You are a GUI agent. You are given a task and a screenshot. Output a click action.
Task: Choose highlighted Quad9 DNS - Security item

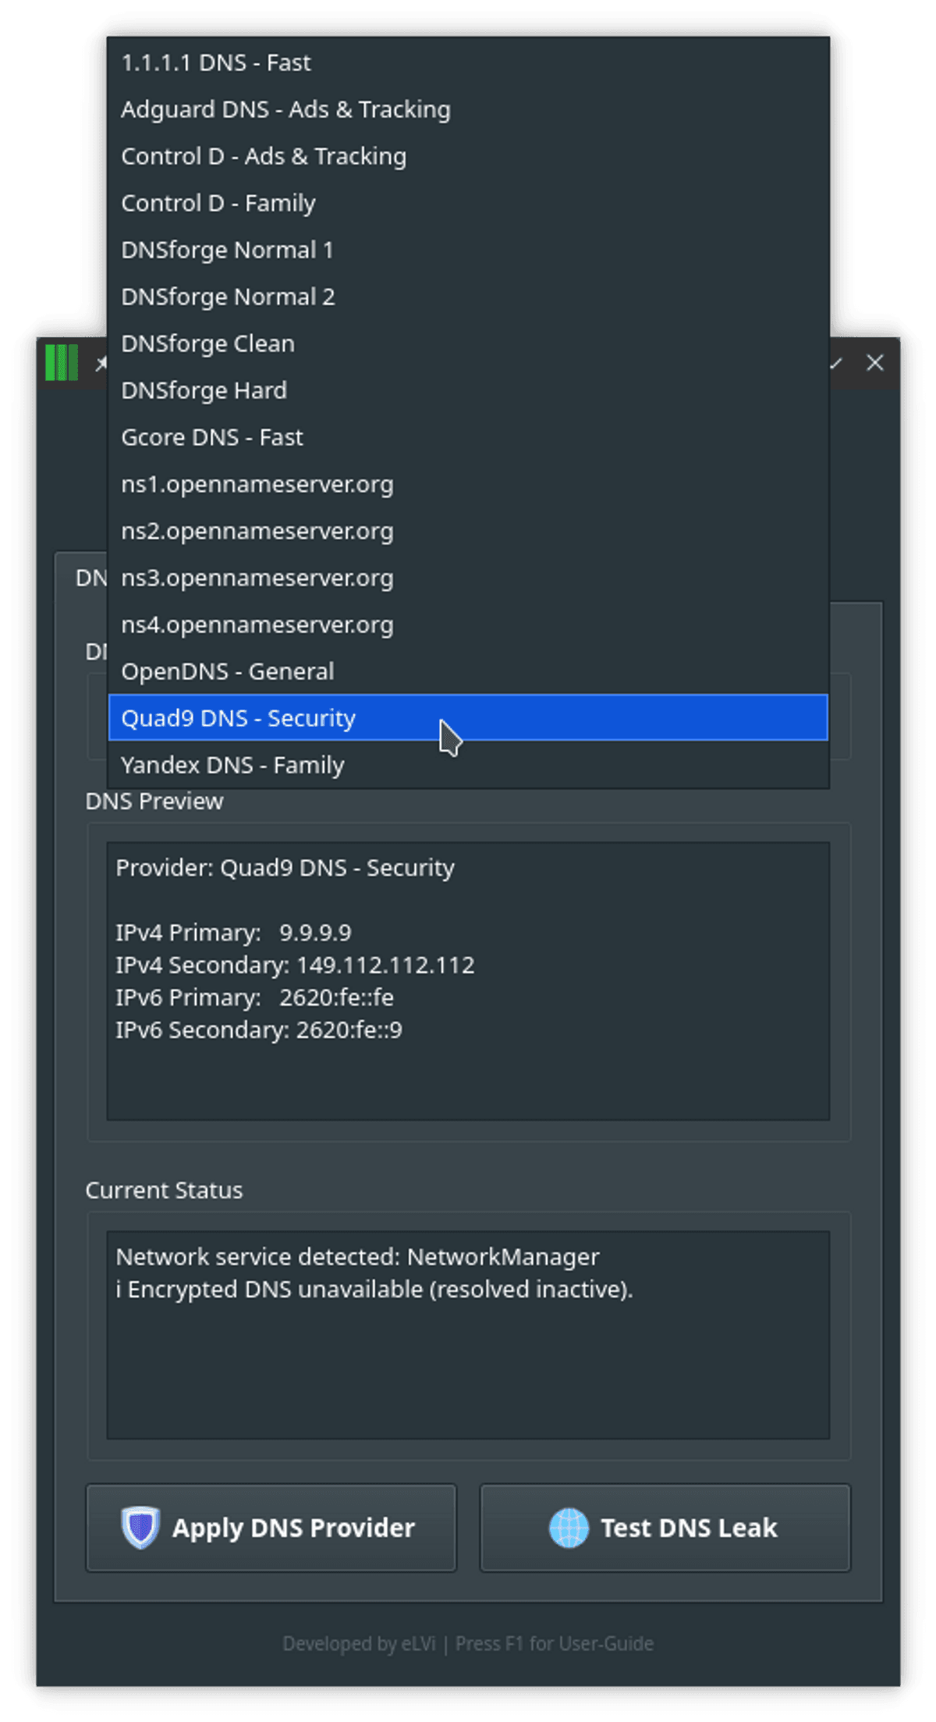[238, 718]
